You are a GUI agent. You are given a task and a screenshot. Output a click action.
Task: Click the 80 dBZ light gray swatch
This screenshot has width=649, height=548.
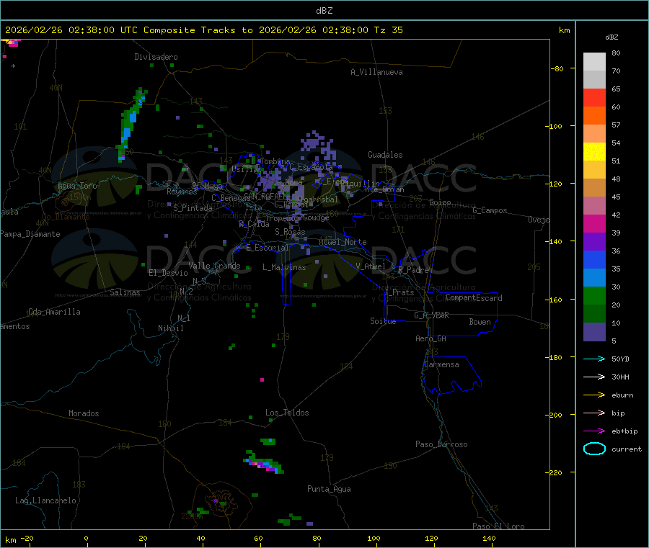tap(594, 62)
